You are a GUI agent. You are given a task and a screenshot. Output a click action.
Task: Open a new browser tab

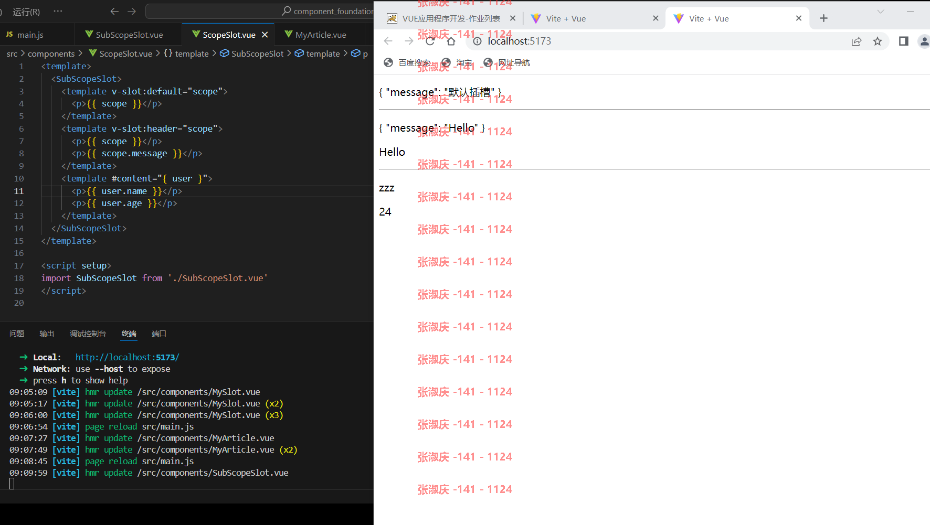[x=823, y=18]
